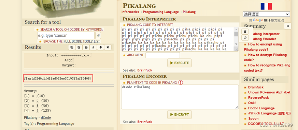The height and width of the screenshot is (130, 298).
Task: Click the 'Similar pages' heading
Action: 259,79
